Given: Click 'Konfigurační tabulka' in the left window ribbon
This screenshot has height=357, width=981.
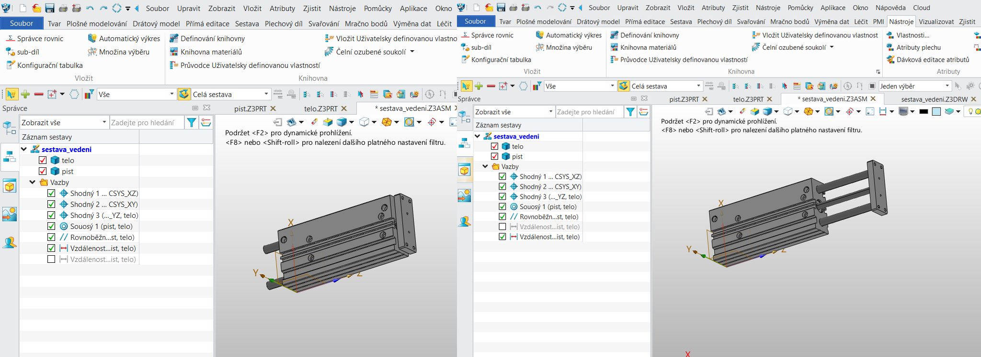Looking at the screenshot, I should (x=50, y=65).
